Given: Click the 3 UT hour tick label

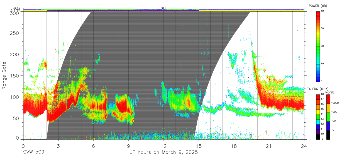Looking at the screenshot, I should (58, 146).
